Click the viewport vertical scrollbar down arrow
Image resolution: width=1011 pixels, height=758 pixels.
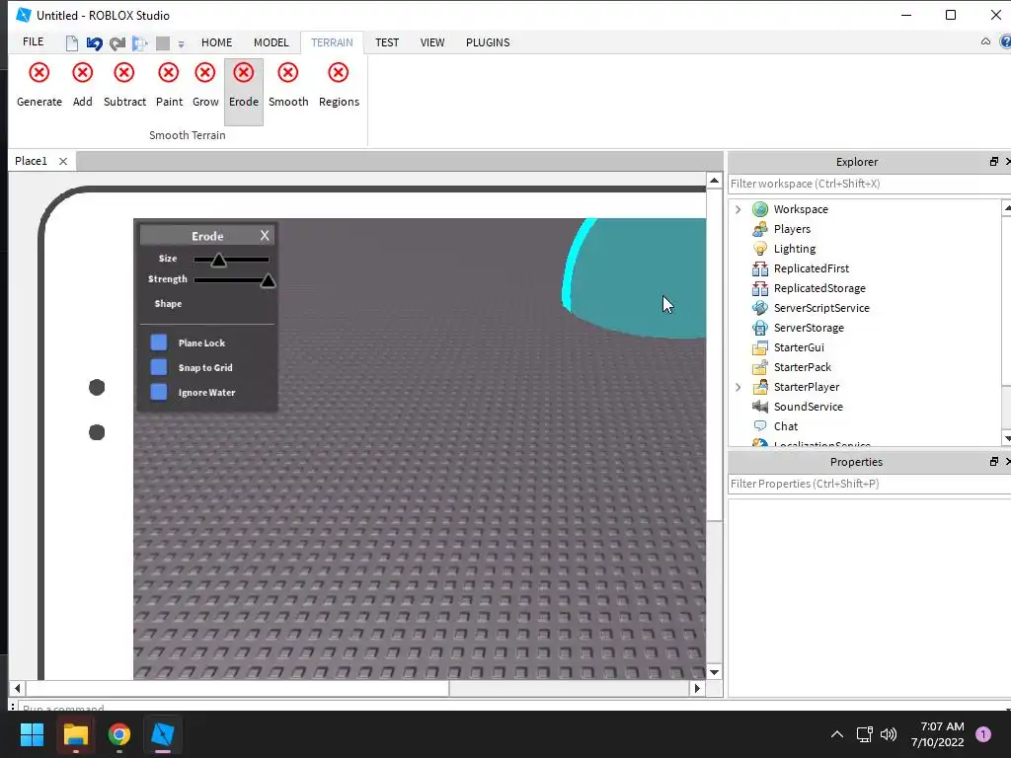[714, 672]
